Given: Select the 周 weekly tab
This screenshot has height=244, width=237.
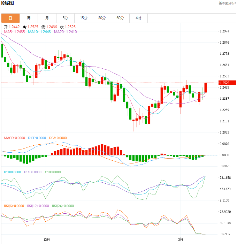Looking at the screenshot, I should tap(29, 18).
